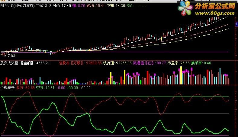The image size is (238, 137).
Task: Select 总股本〖万股〗: 53600.55 readout
Action: tap(80, 63)
